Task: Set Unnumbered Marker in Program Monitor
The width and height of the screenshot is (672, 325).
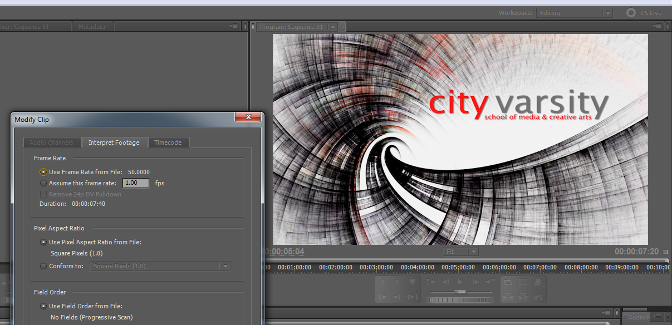Action: pos(412,282)
